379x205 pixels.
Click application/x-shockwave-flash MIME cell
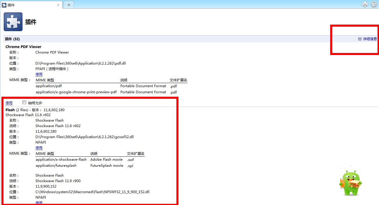[61, 160]
